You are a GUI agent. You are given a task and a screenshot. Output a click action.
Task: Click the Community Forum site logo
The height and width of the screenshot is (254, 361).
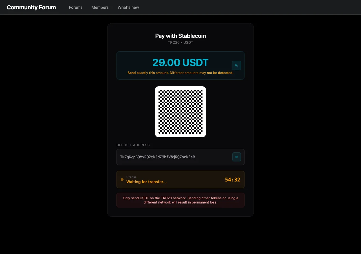coord(31,7)
